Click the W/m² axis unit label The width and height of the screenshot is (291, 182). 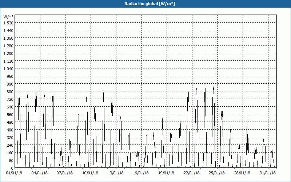(x=8, y=17)
